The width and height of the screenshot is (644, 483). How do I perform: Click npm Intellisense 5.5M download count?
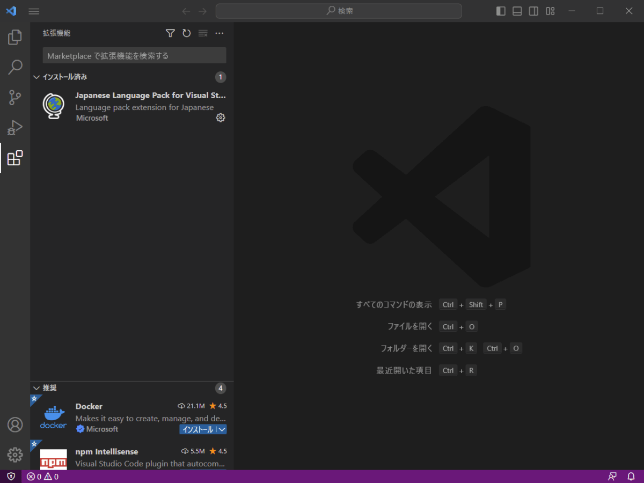193,451
